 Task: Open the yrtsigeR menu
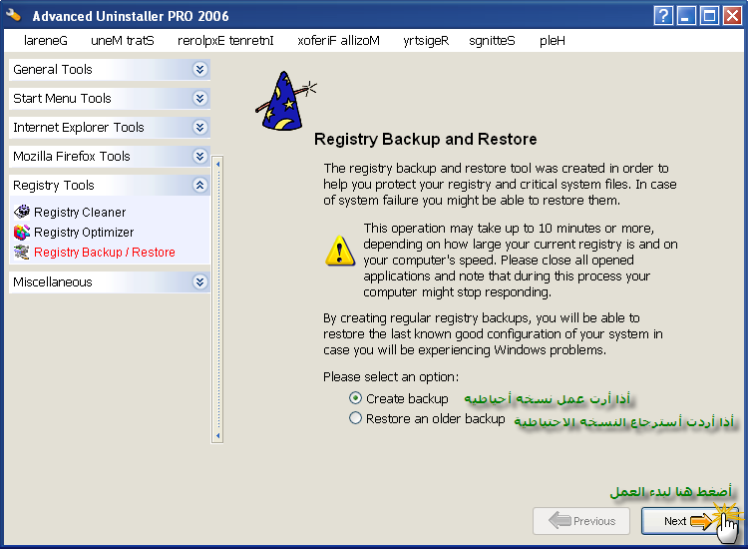pyautogui.click(x=426, y=41)
